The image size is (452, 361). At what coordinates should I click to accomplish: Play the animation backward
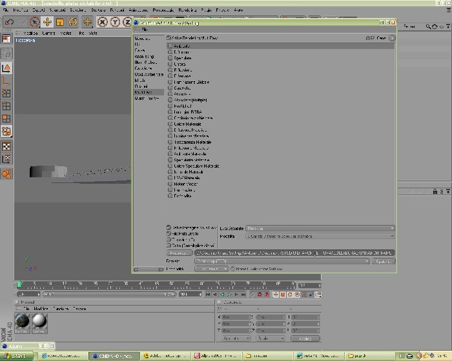(222, 294)
